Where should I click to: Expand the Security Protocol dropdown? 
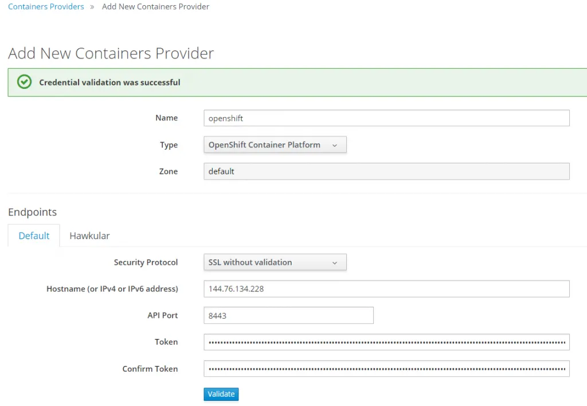(275, 262)
